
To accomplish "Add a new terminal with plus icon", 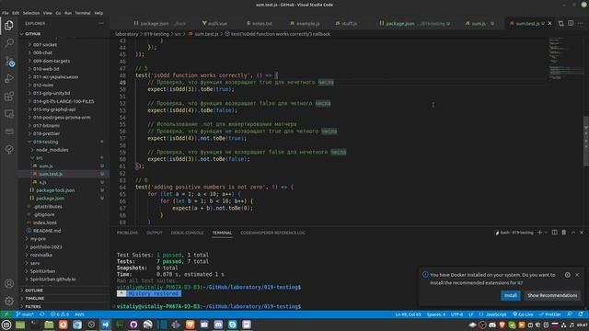I will (x=539, y=233).
